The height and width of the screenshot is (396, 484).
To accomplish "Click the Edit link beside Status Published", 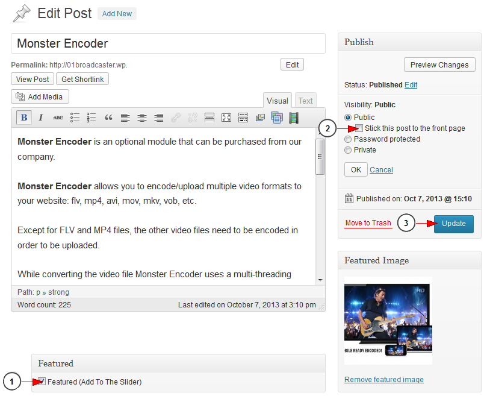I will (x=411, y=85).
